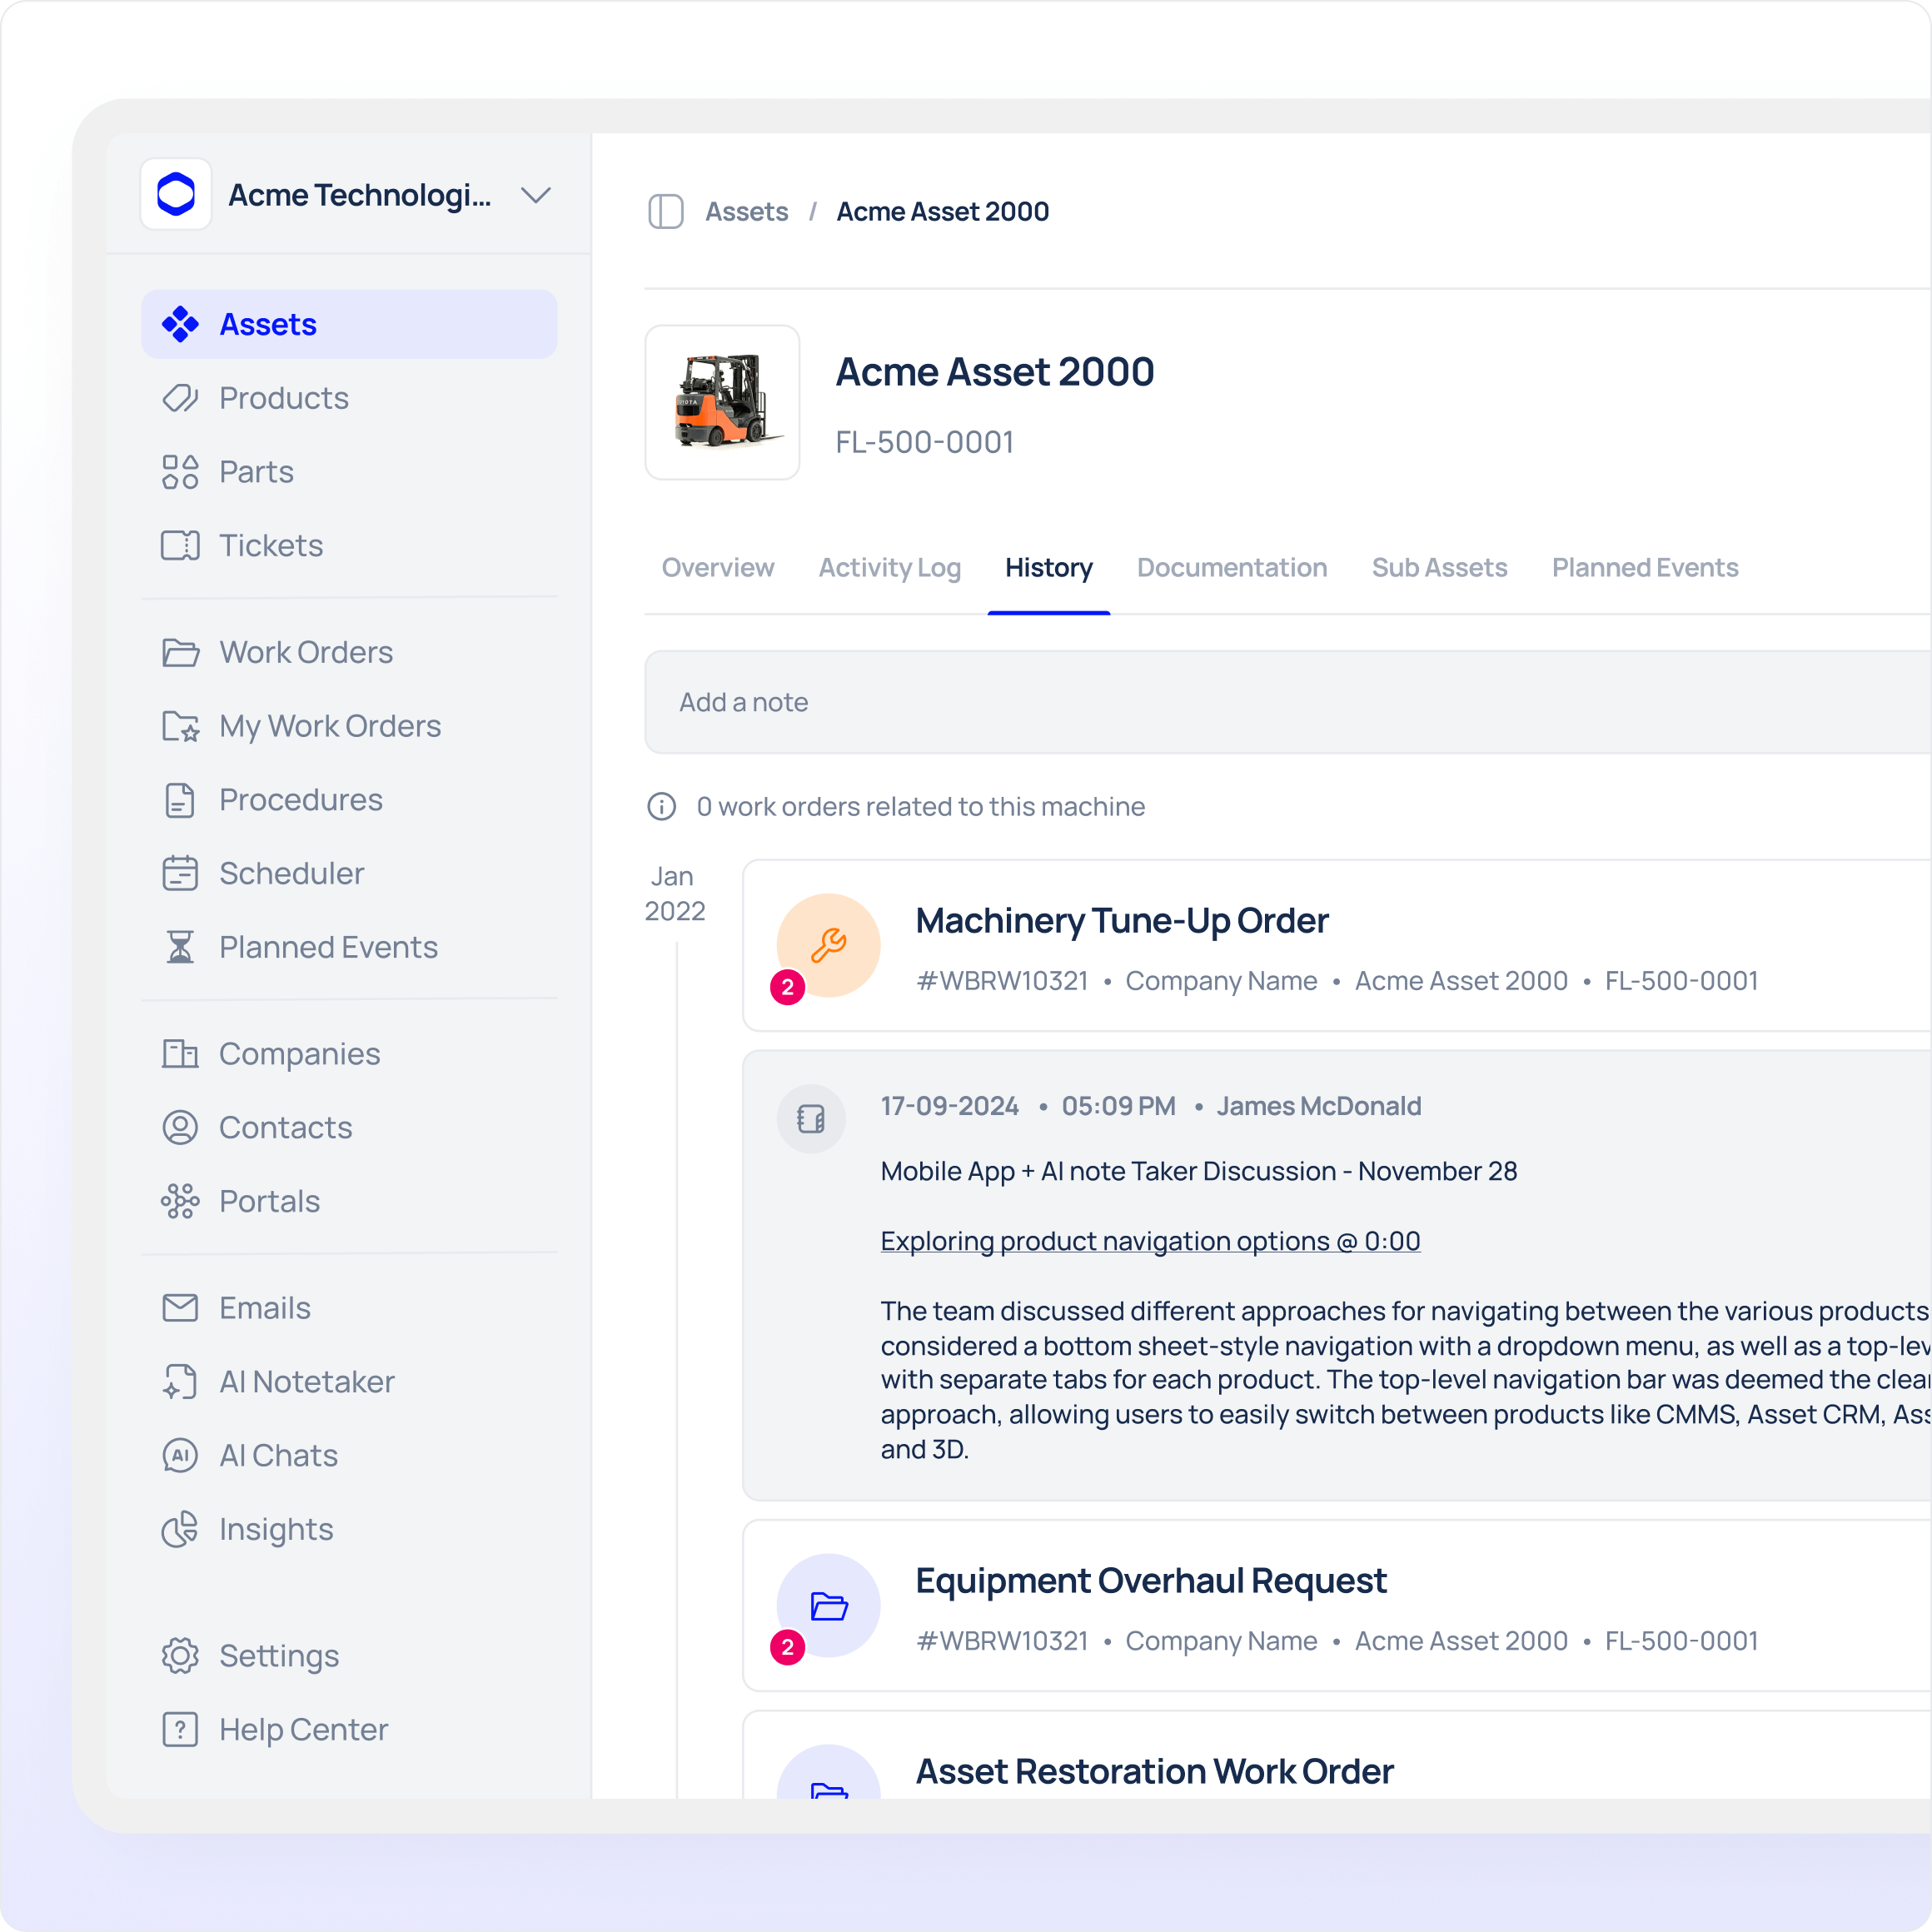The width and height of the screenshot is (1932, 1932).
Task: Click Exploring product navigation options link
Action: (x=1150, y=1241)
